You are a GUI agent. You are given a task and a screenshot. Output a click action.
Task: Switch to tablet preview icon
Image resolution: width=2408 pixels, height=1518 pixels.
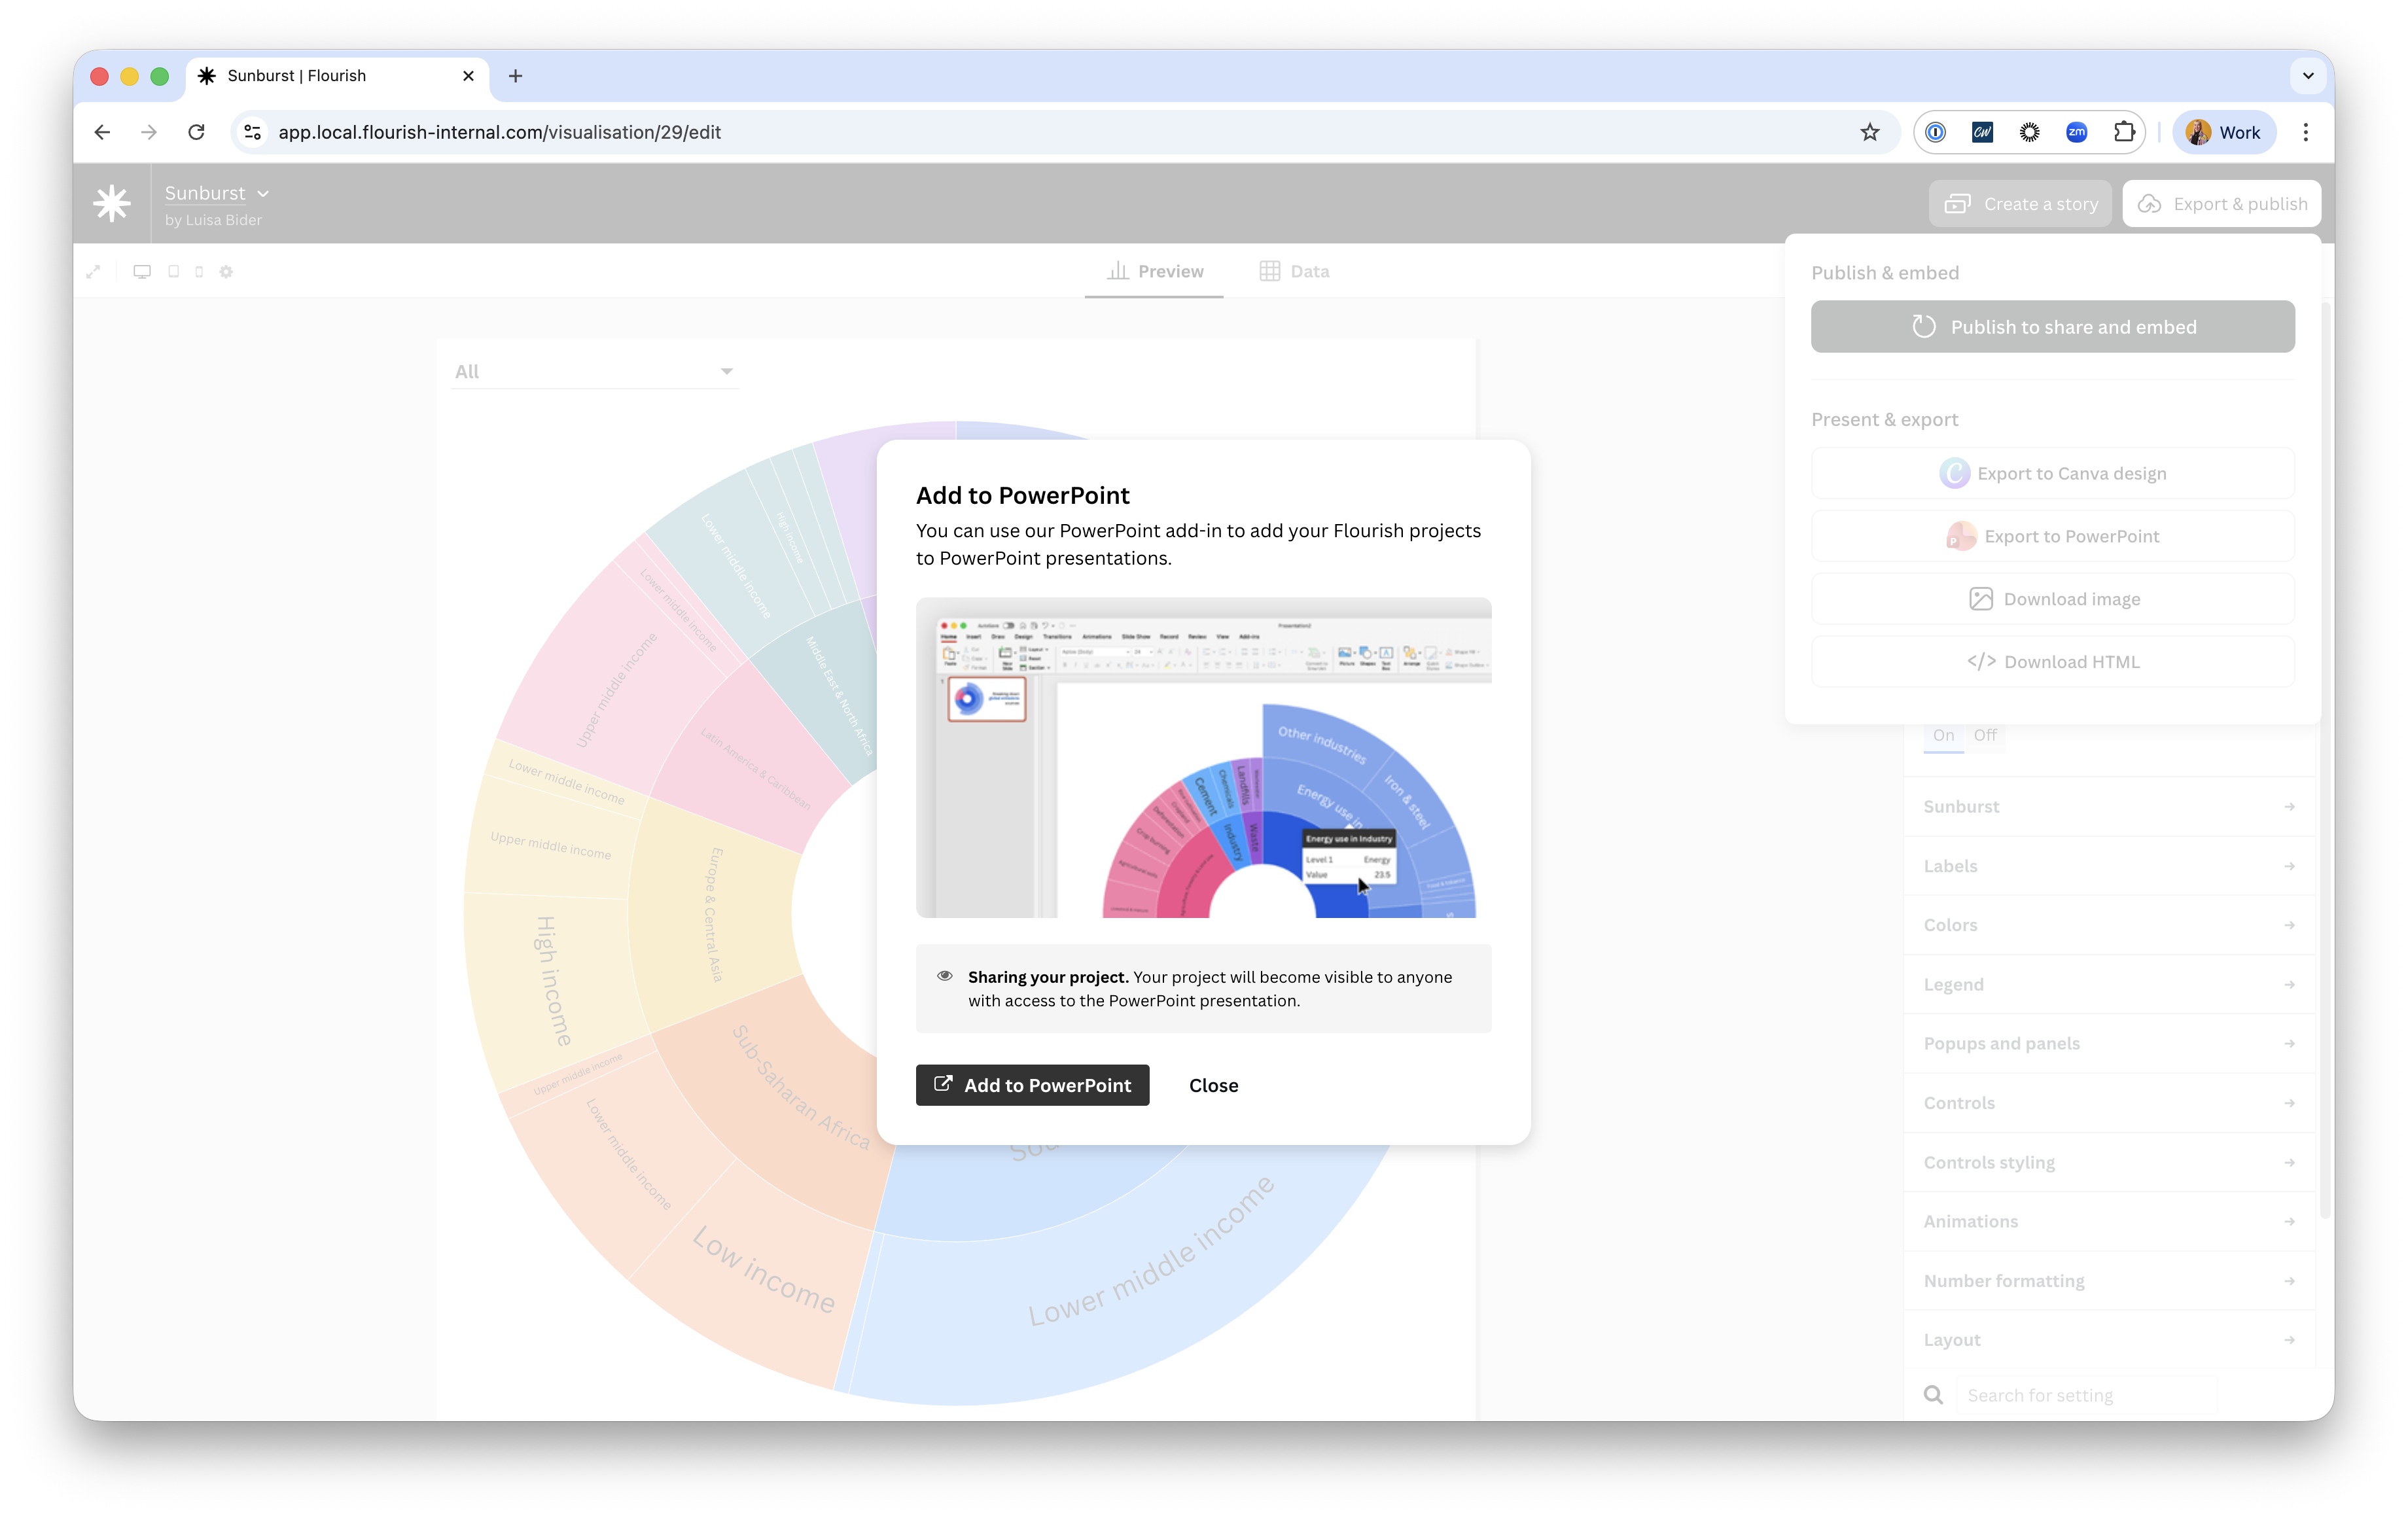point(174,272)
